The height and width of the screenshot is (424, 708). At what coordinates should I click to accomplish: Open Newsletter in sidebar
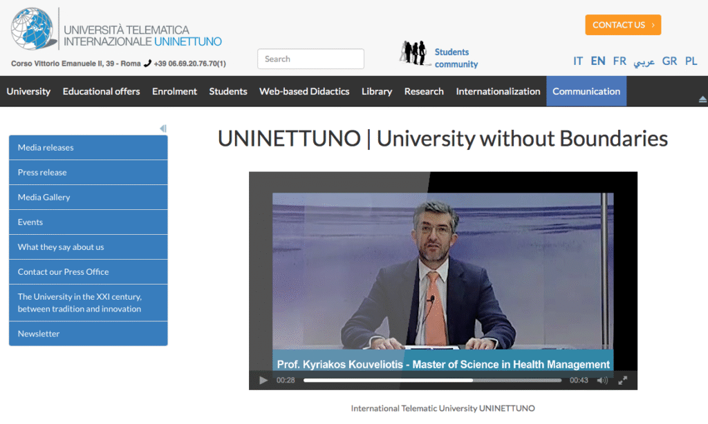tap(88, 334)
